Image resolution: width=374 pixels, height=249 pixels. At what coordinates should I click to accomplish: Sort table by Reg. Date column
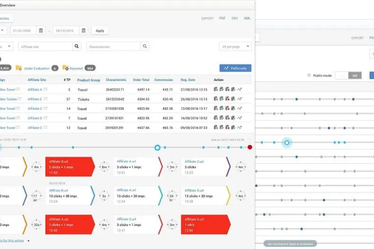coord(188,80)
